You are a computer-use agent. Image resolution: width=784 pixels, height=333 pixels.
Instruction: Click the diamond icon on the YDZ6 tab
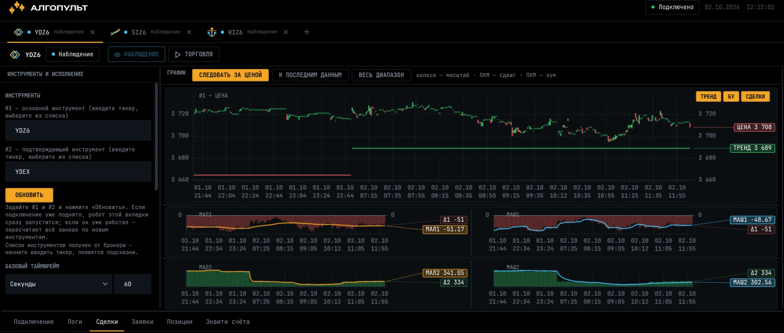click(x=18, y=32)
